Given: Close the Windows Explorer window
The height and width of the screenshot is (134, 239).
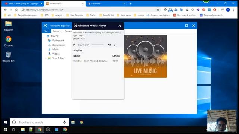Looking at the screenshot, I should [193, 26].
